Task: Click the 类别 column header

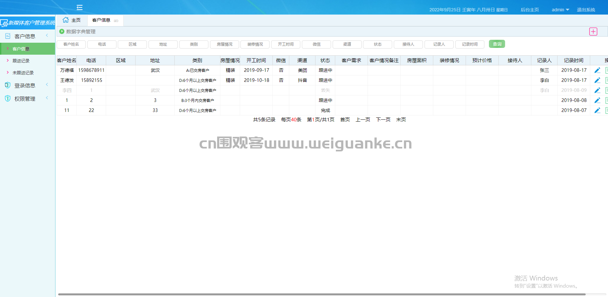Action: pyautogui.click(x=197, y=60)
